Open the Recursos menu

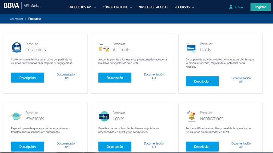pos(182,7)
